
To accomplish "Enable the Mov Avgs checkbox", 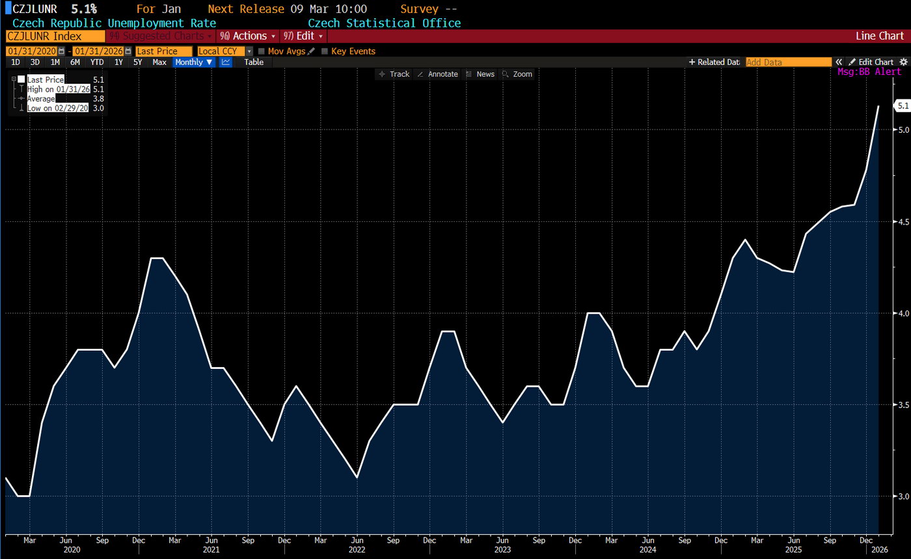I will [x=262, y=51].
